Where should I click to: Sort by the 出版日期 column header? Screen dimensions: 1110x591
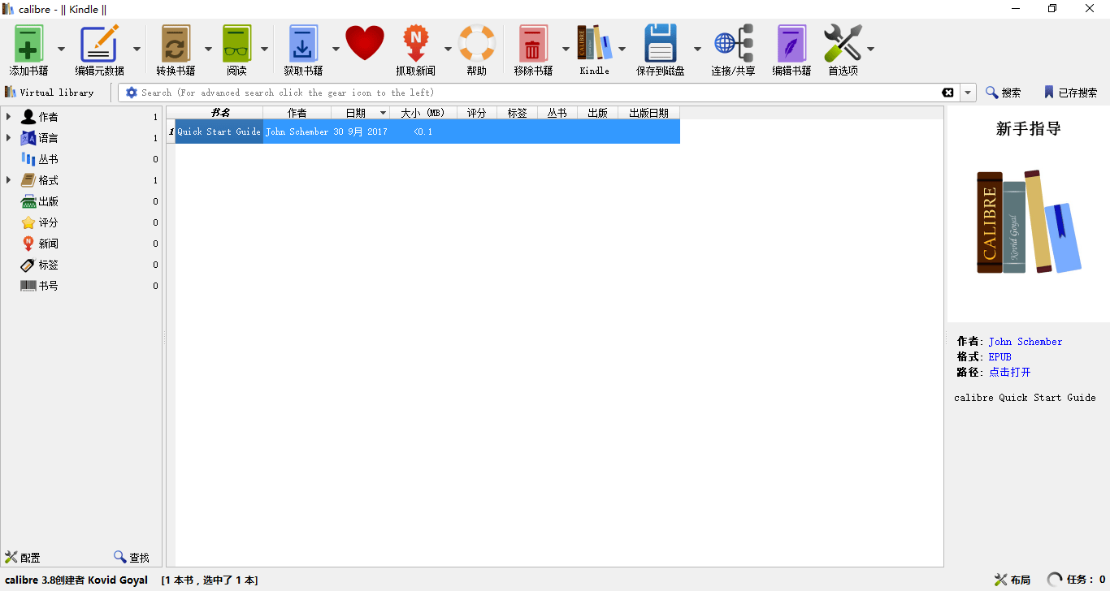pos(649,113)
